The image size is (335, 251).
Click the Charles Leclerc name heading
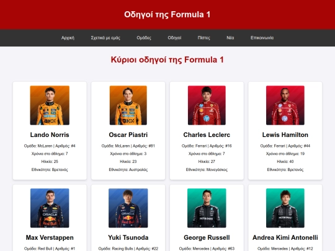(x=207, y=134)
